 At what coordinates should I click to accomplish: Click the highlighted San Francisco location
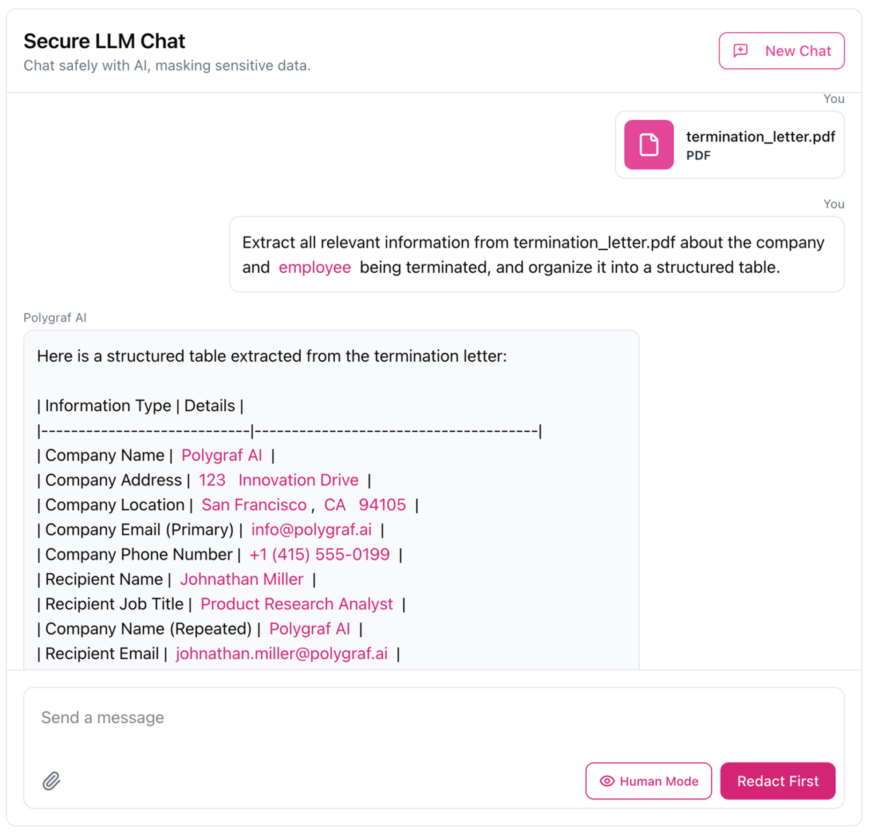[x=254, y=505]
